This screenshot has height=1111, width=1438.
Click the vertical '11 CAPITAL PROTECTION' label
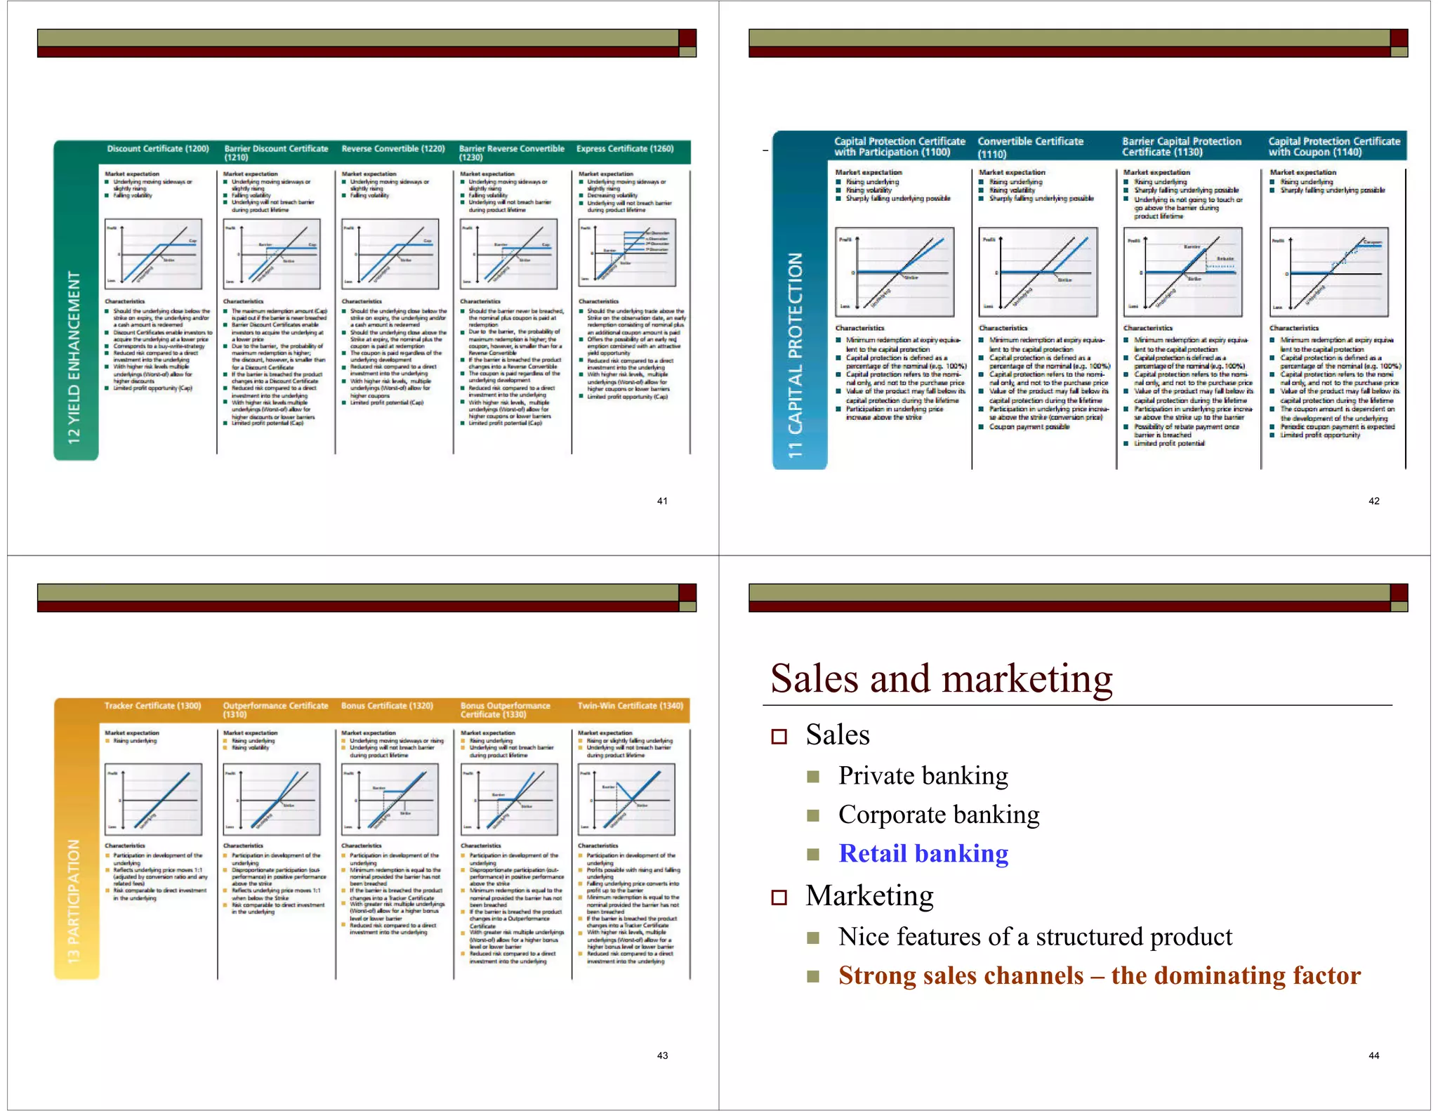795,355
